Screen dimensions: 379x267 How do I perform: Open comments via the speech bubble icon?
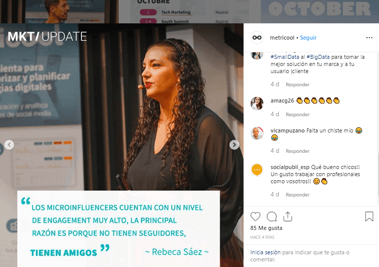click(x=271, y=216)
